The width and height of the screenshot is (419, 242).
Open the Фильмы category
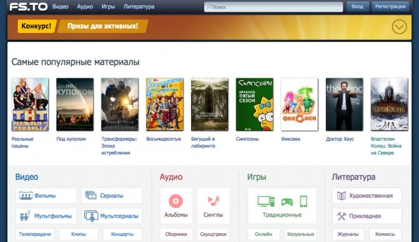click(x=46, y=196)
